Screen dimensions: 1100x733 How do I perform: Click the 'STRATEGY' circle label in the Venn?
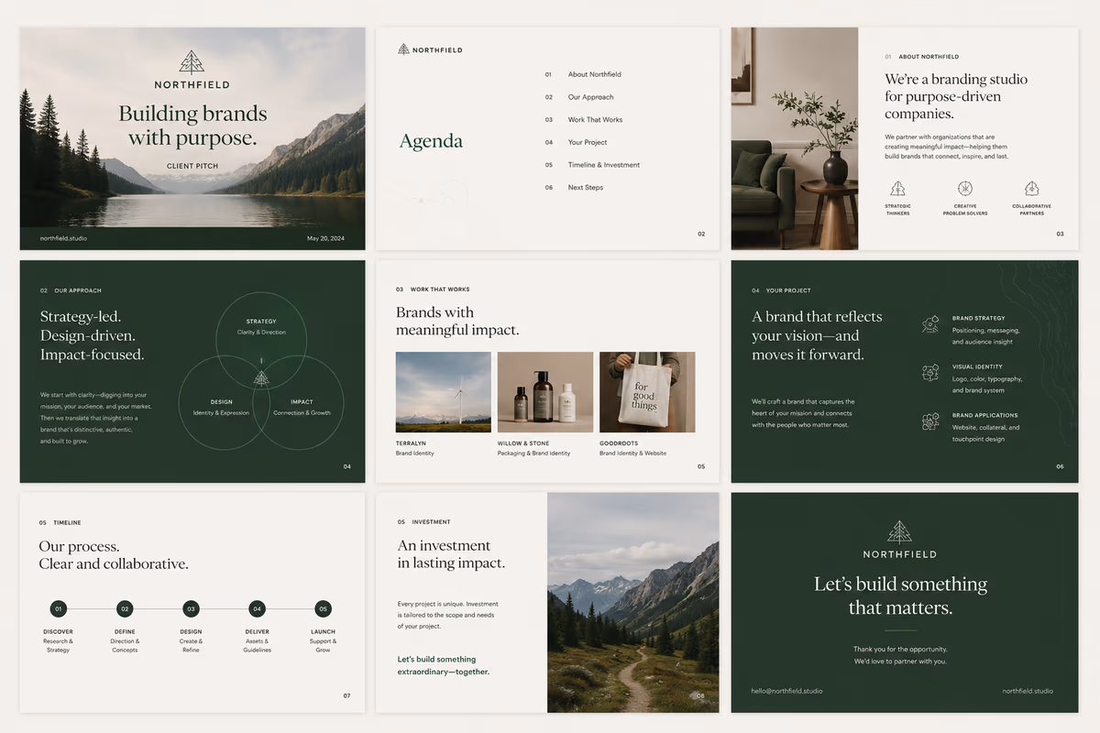261,322
